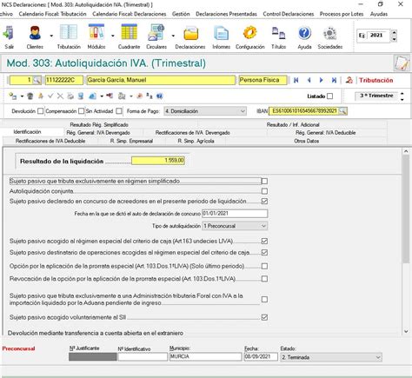Open the Sociedades toolbar icon
412x378 pixels.
click(x=329, y=34)
